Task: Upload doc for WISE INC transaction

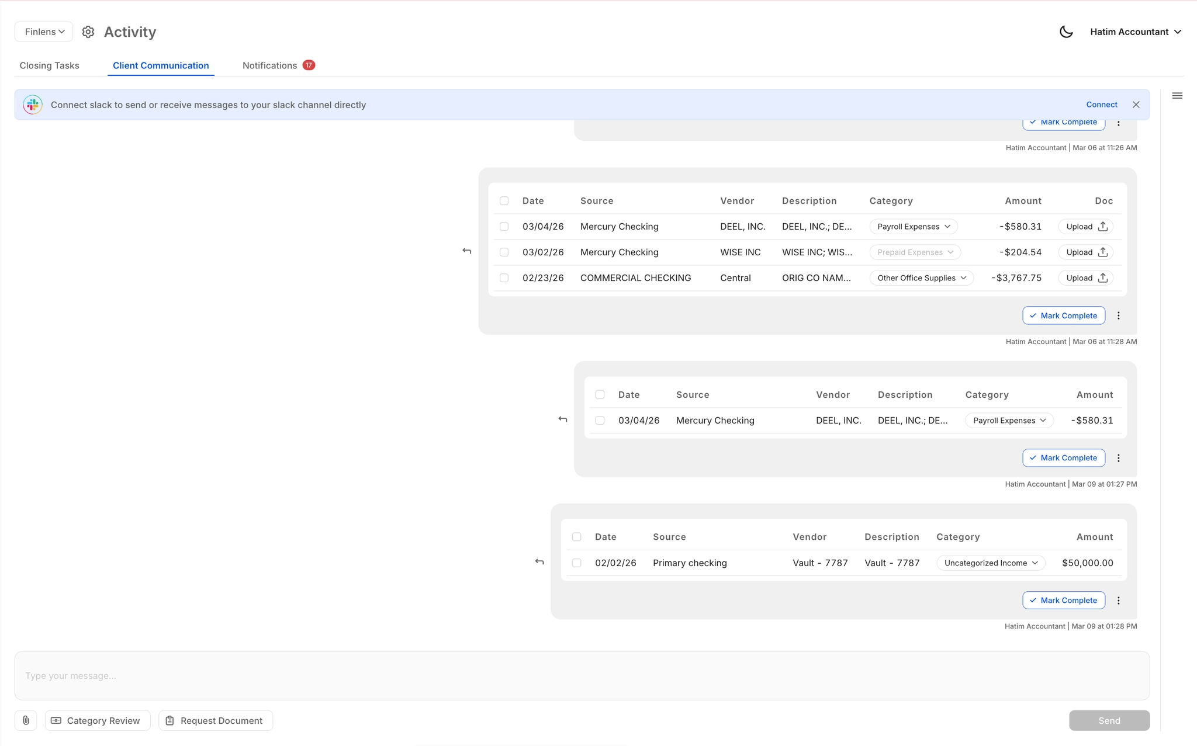Action: click(1086, 252)
